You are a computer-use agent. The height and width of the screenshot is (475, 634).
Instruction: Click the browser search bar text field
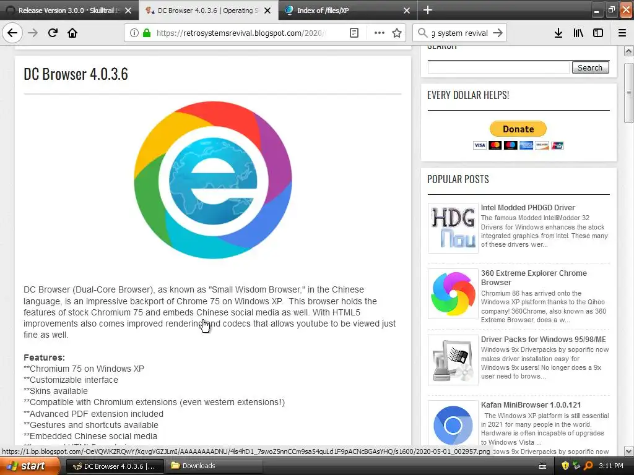point(460,33)
